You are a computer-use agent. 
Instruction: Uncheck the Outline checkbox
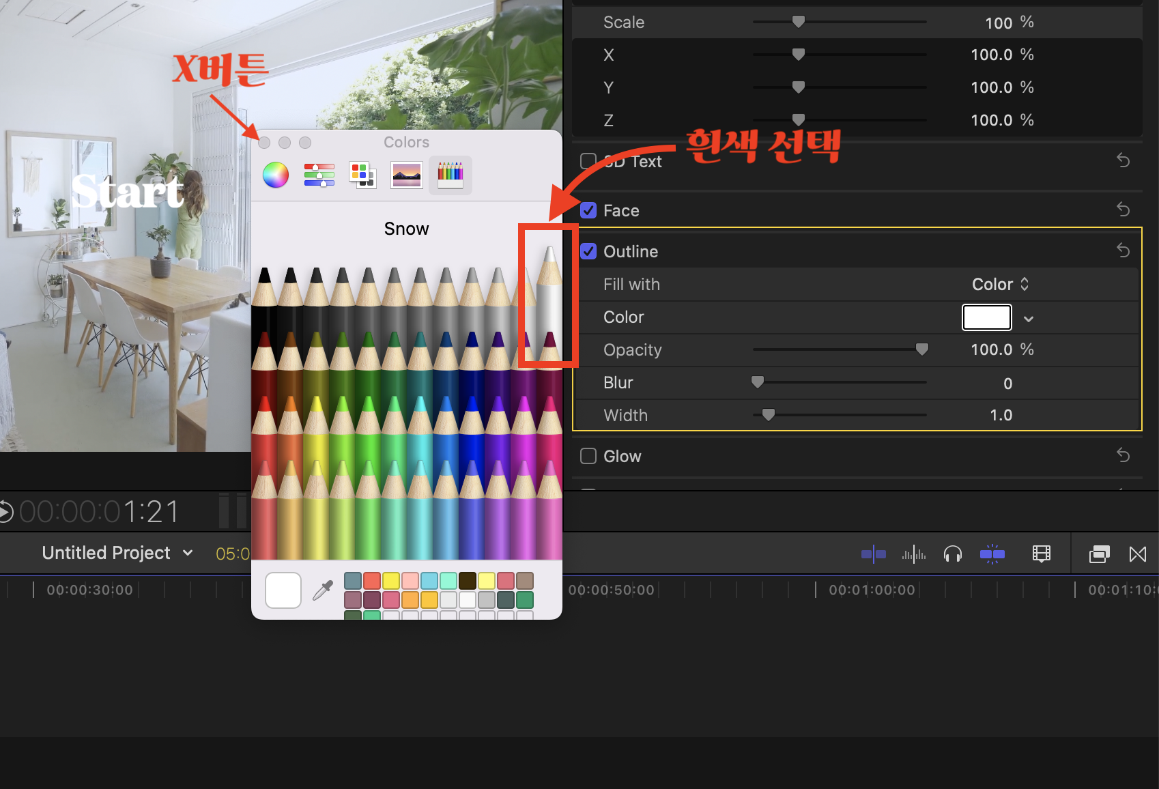click(588, 251)
